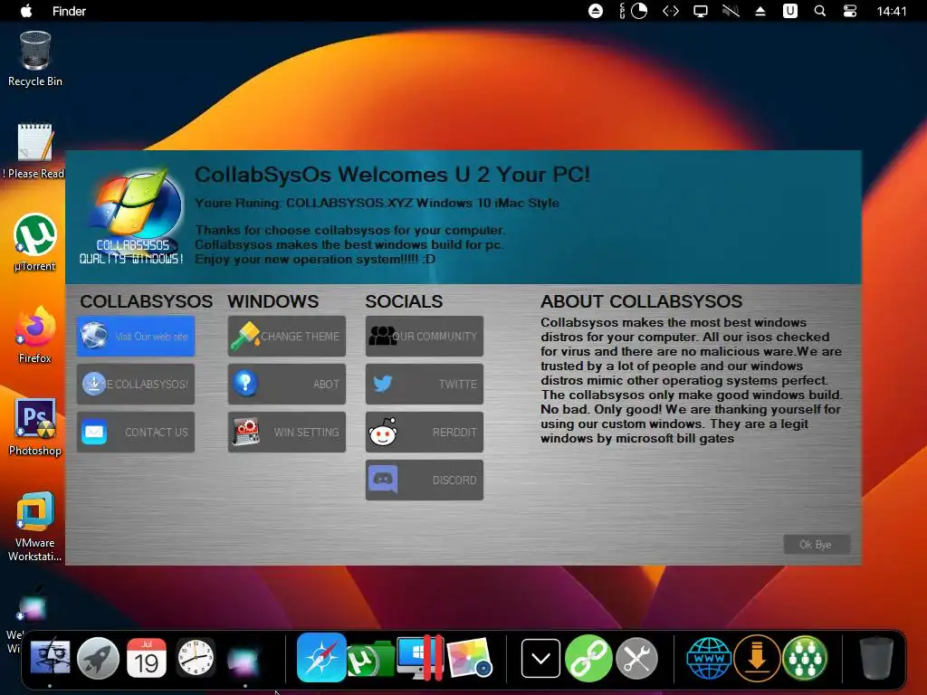Open the clock icon in dock
The width and height of the screenshot is (927, 695).
[196, 658]
